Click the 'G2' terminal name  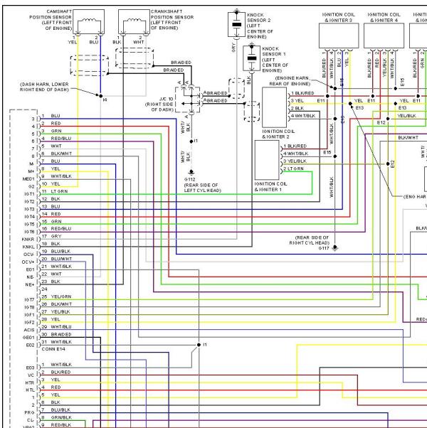[x=32, y=187]
